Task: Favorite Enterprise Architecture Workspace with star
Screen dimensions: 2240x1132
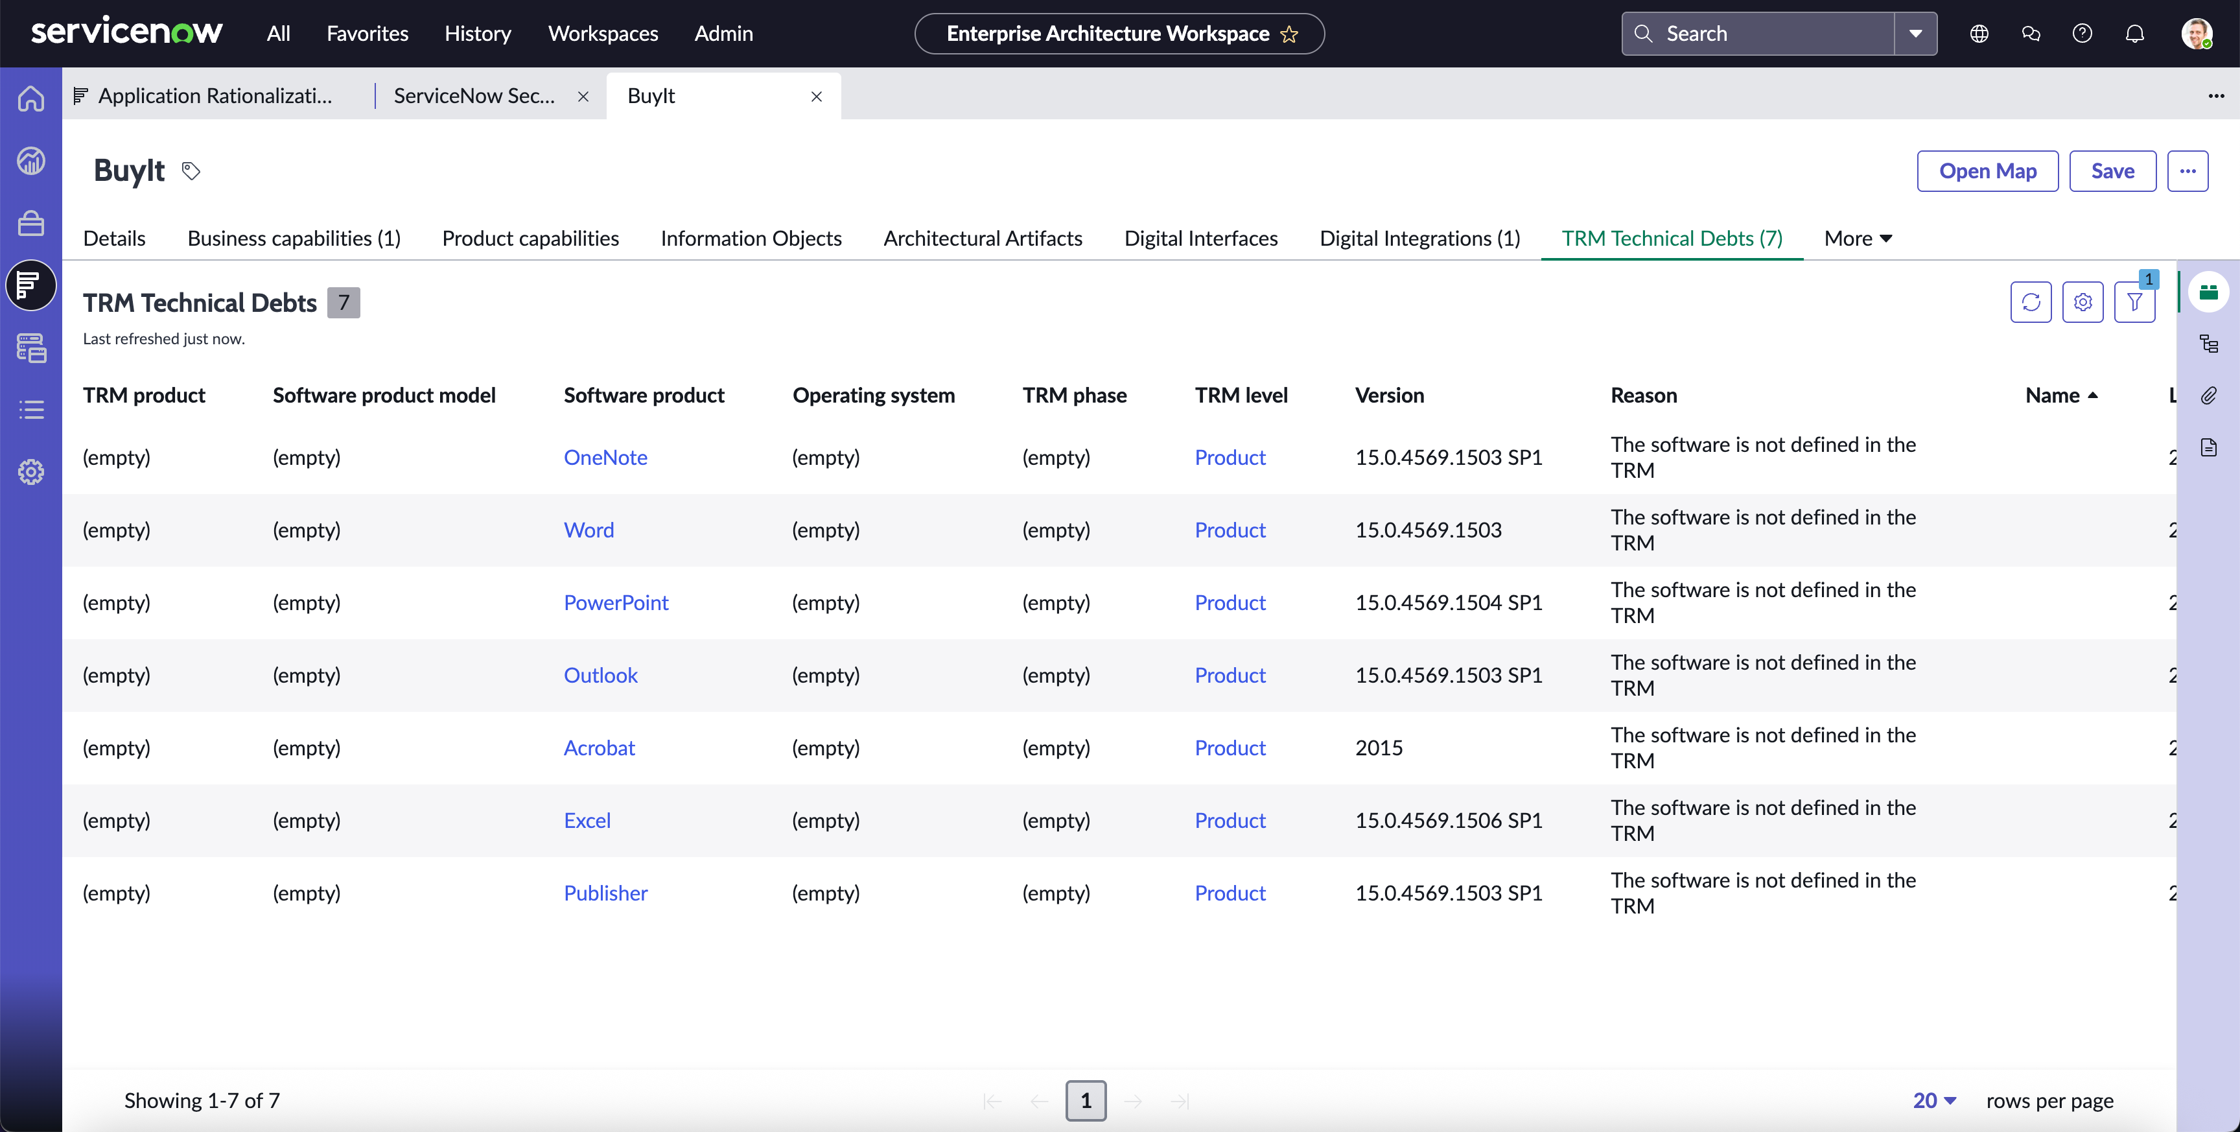Action: point(1290,34)
